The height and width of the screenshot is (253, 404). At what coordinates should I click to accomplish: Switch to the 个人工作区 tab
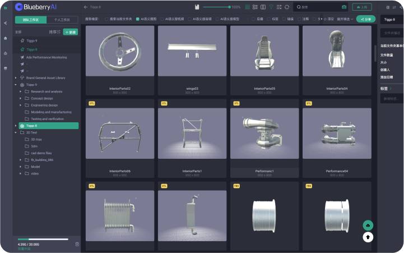click(x=62, y=20)
